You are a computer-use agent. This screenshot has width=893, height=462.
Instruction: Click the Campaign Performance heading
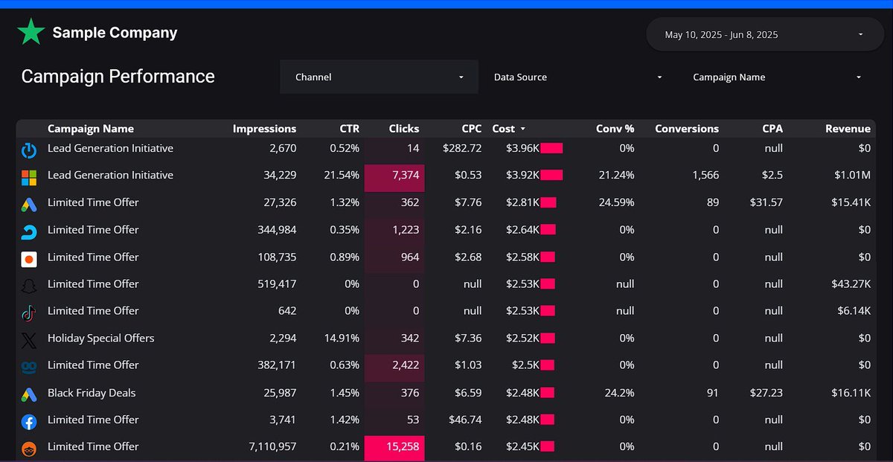[x=118, y=77]
